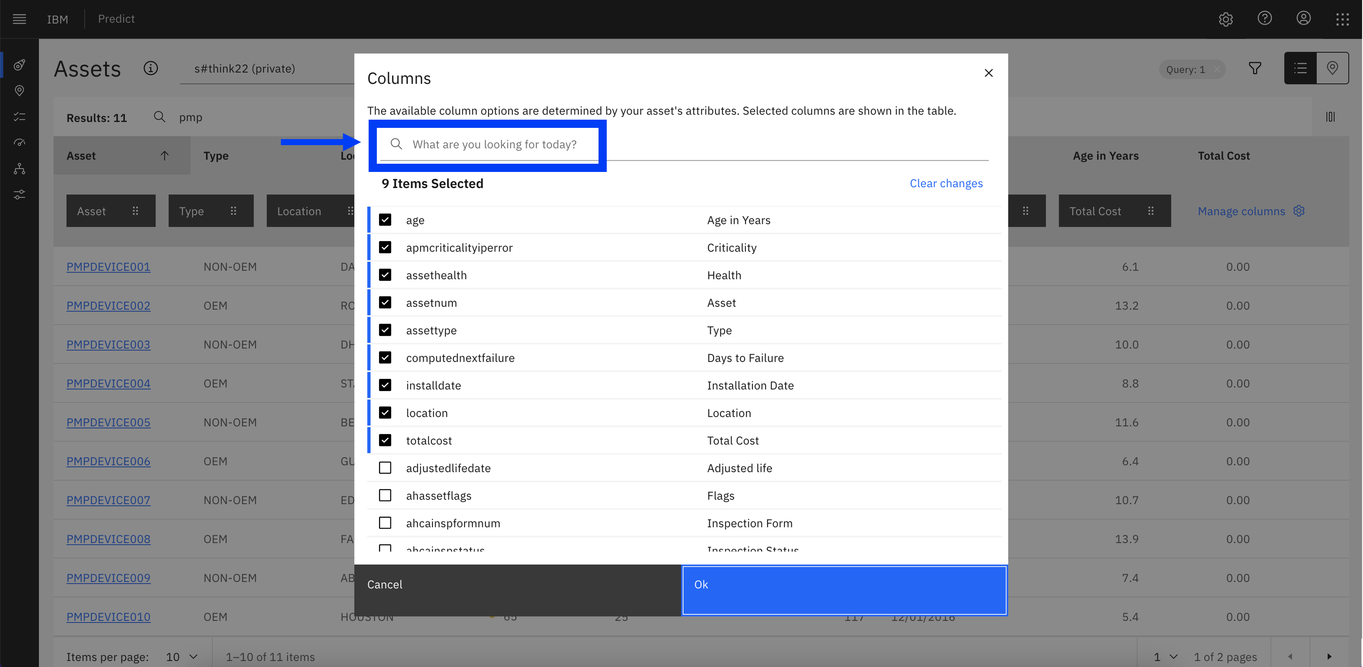Click the Assets info icon

point(151,68)
